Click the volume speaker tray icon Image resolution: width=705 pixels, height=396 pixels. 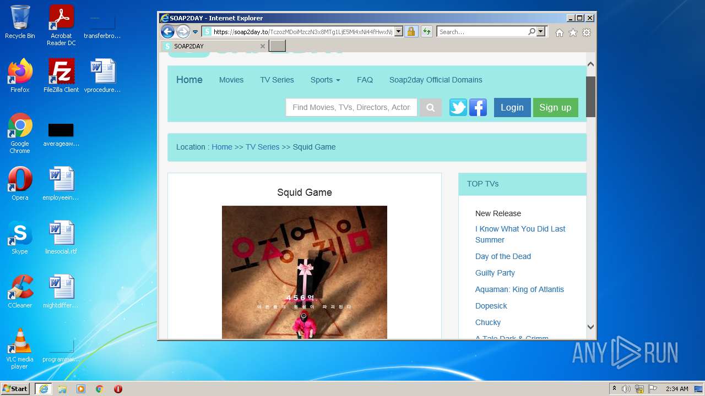626,389
